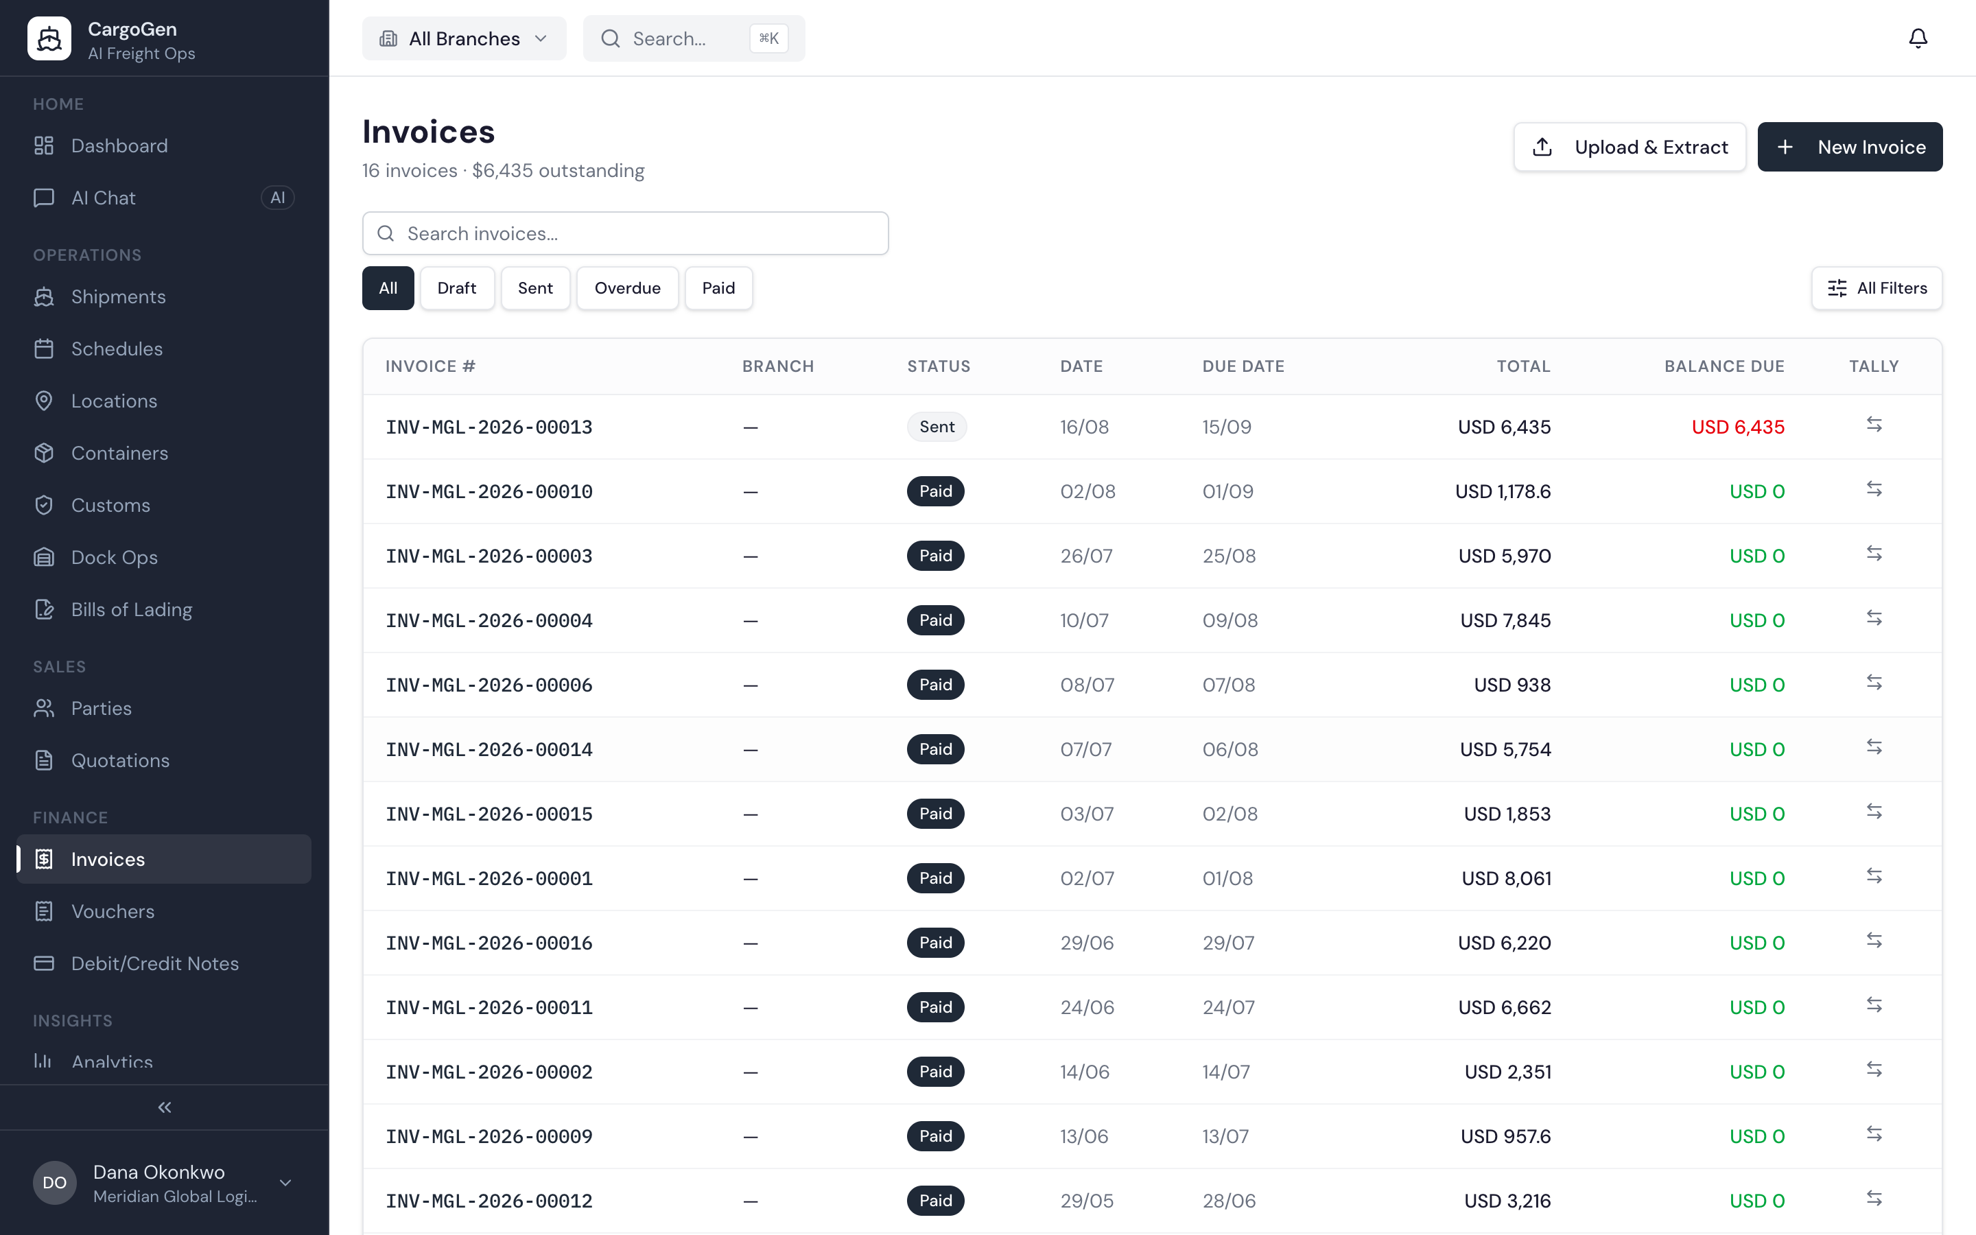Viewport: 1976px width, 1235px height.
Task: Open Bills of Lading page
Action: pos(163,609)
